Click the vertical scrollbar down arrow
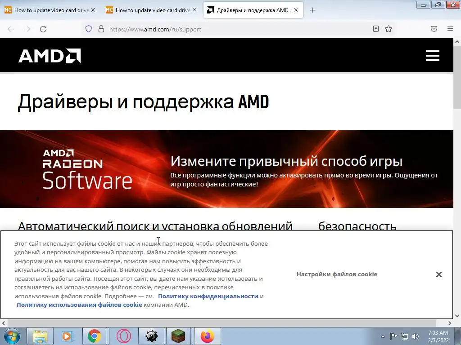461x345 pixels. pyautogui.click(x=457, y=316)
